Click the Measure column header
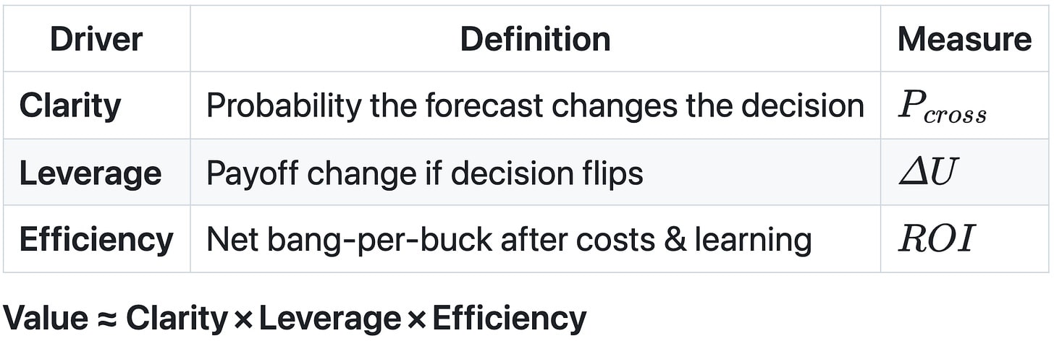The height and width of the screenshot is (341, 1054). click(964, 39)
